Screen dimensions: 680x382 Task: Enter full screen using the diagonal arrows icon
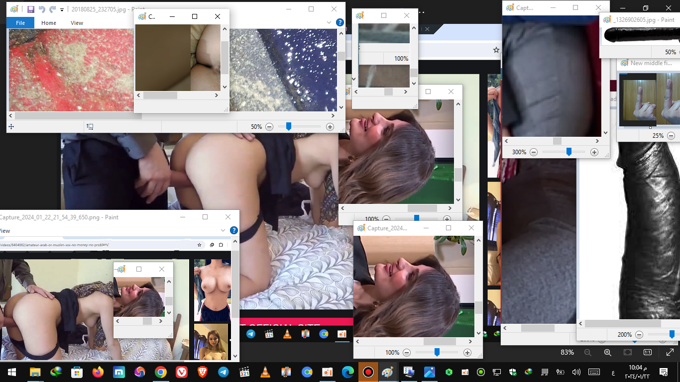(x=670, y=352)
